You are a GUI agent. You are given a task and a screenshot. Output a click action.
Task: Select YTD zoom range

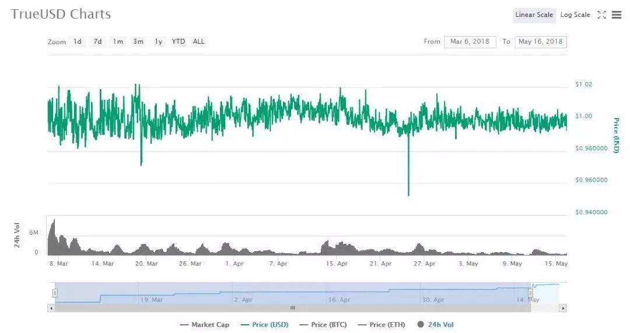point(178,42)
